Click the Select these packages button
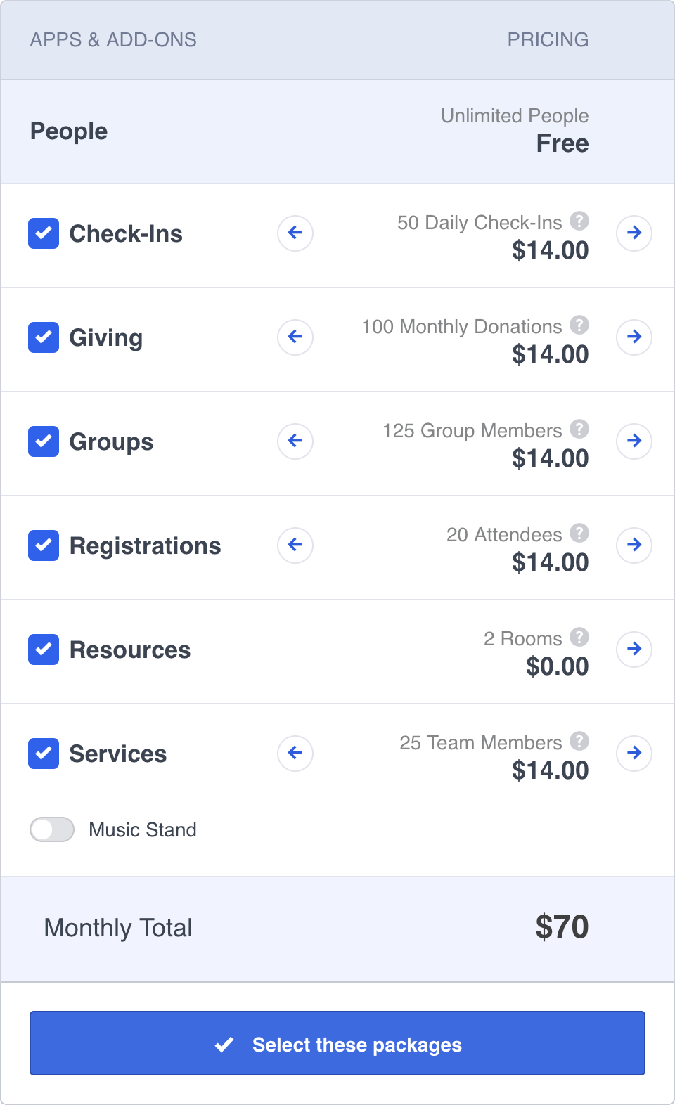This screenshot has height=1105, width=675. (337, 1043)
